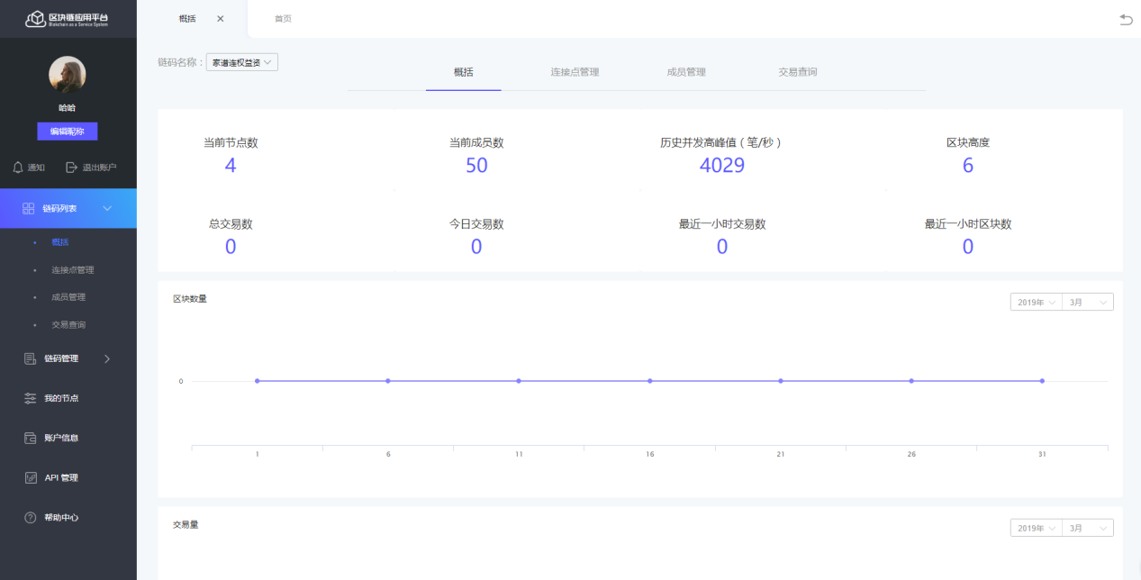Screen dimensions: 1141x580
Task: Click the 编辑昵称 button
Action: [x=68, y=131]
